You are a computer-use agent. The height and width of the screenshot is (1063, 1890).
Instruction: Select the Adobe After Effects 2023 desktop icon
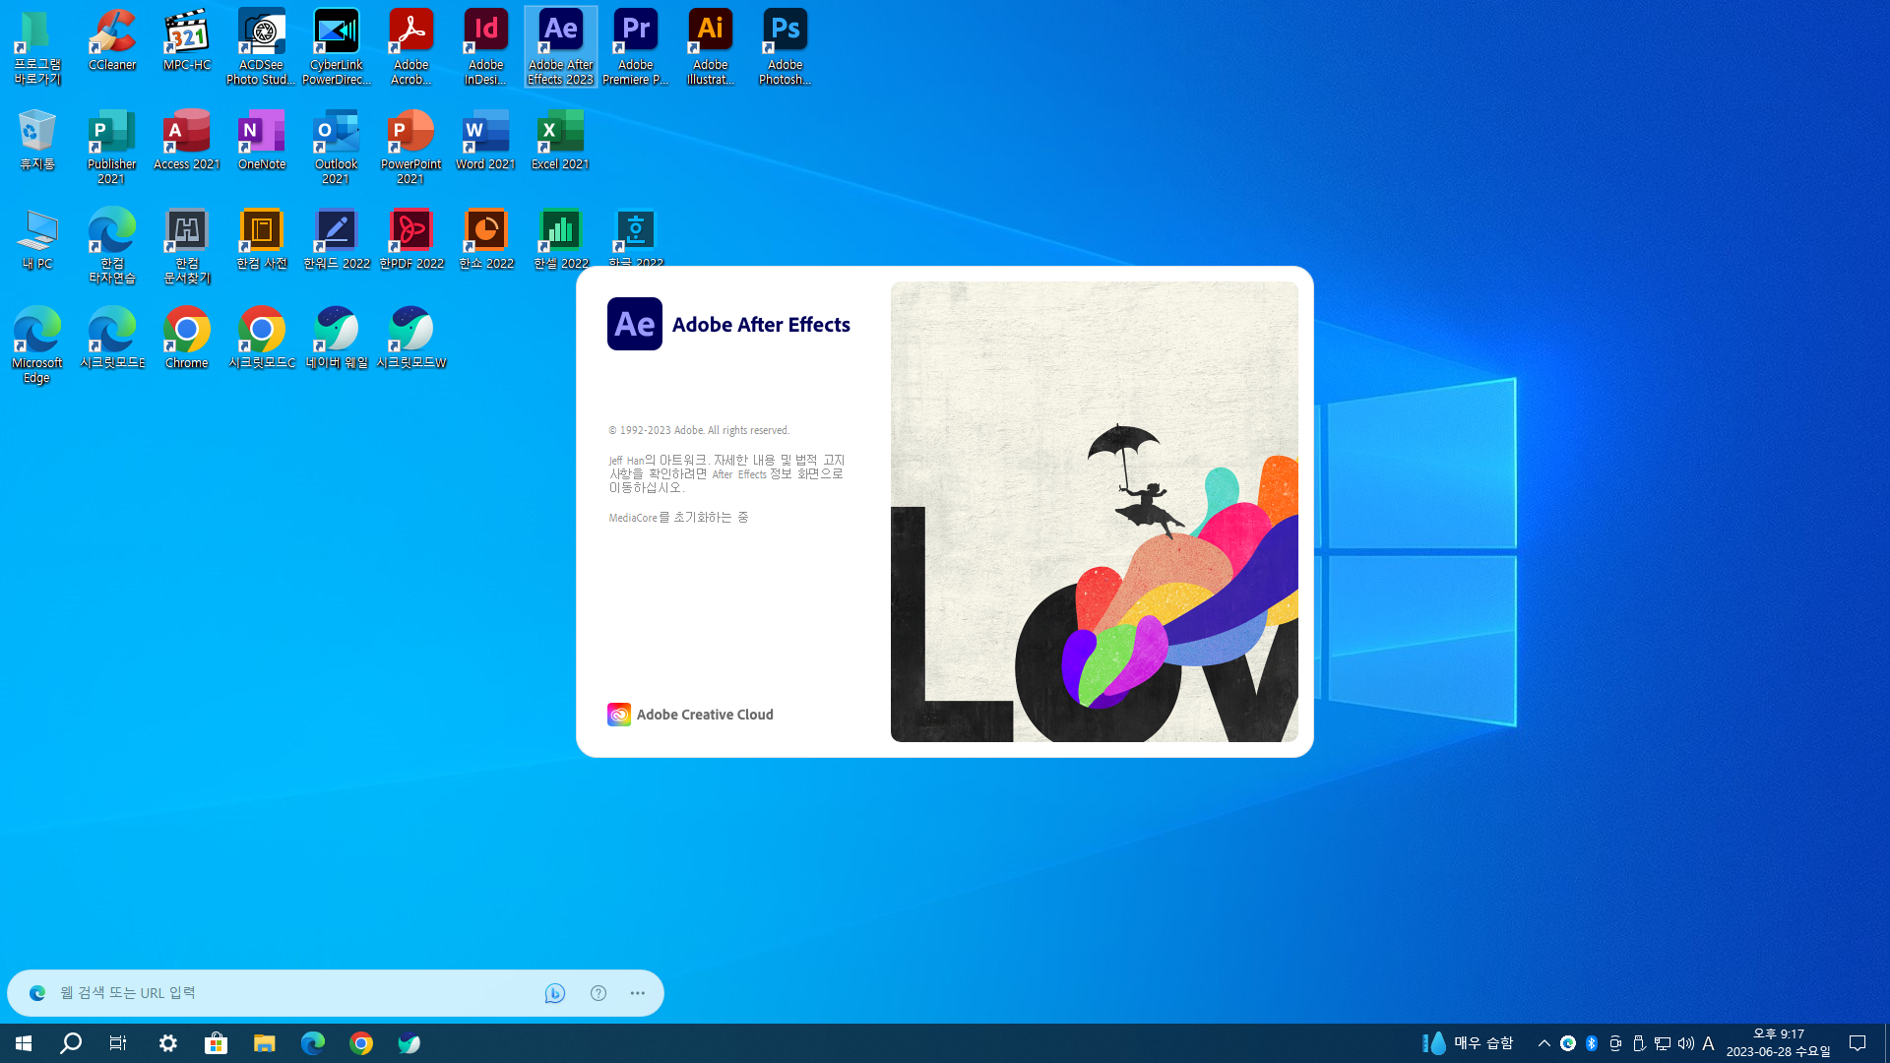tap(560, 34)
